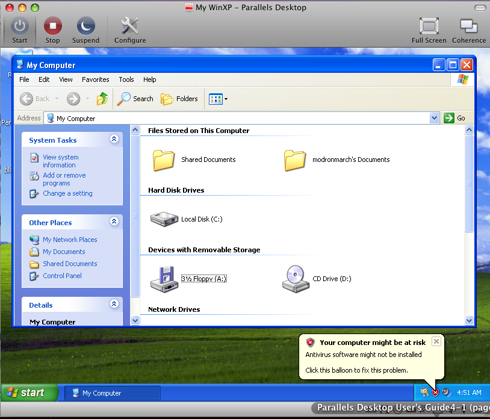Collapse the System Tasks panel
The image size is (490, 419).
tap(114, 139)
